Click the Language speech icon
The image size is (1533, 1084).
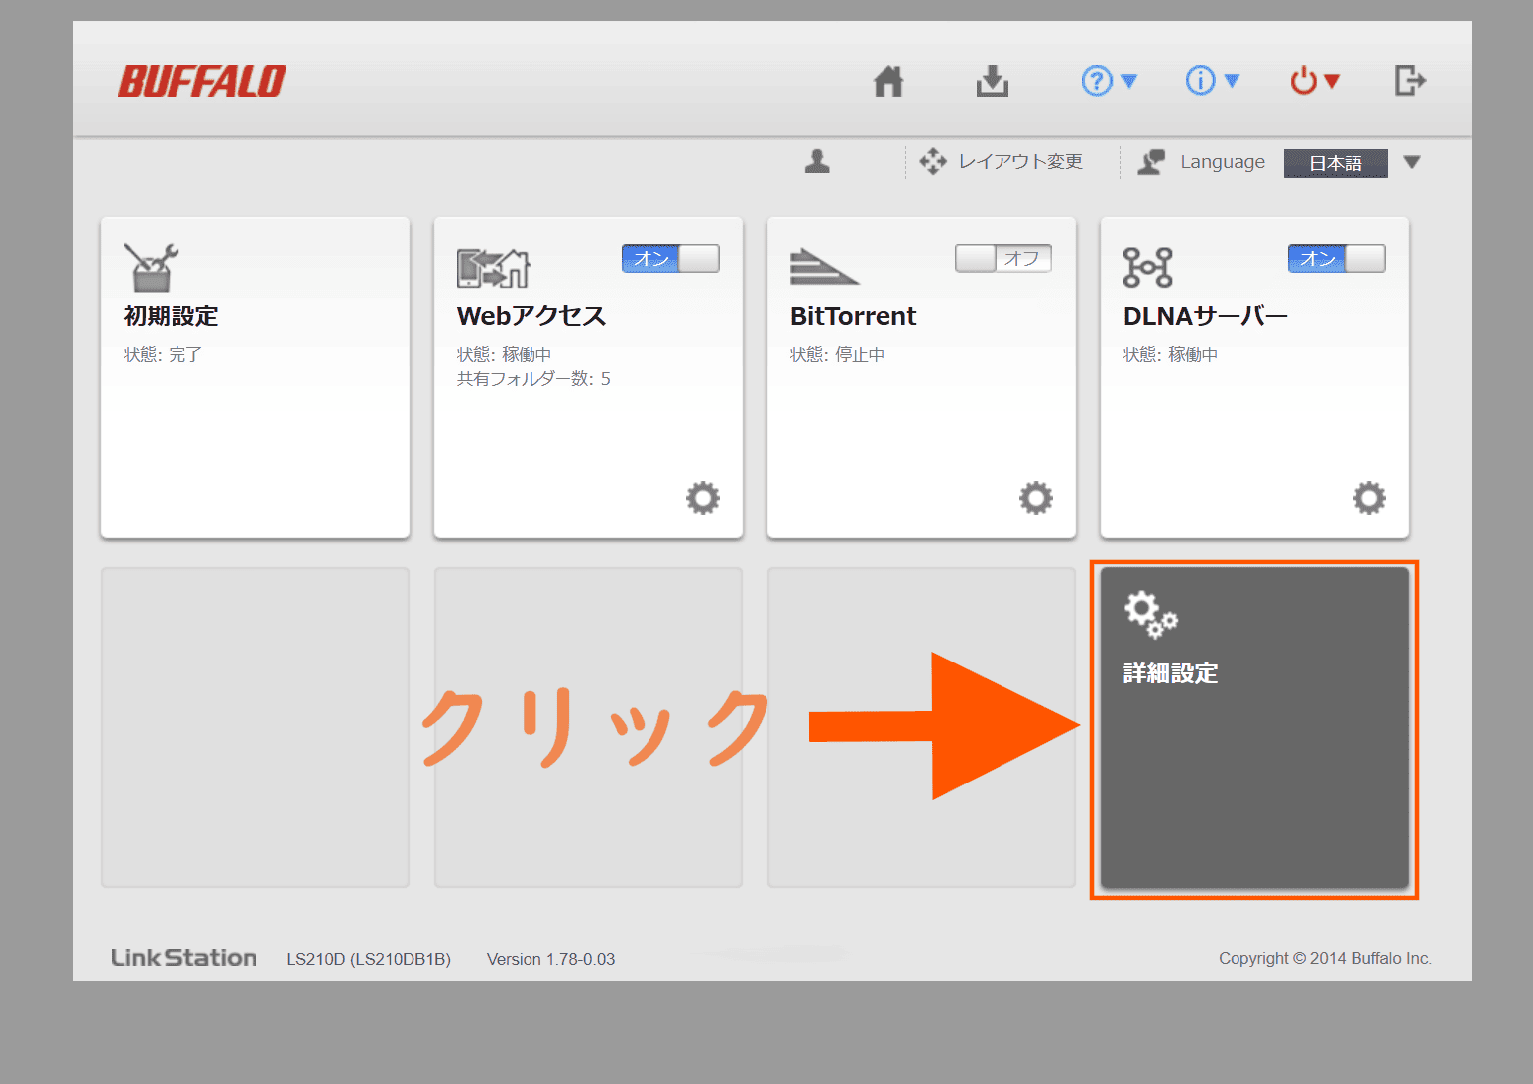tap(1151, 162)
